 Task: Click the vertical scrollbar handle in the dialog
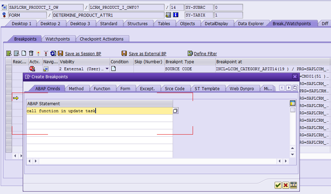click(x=292, y=110)
